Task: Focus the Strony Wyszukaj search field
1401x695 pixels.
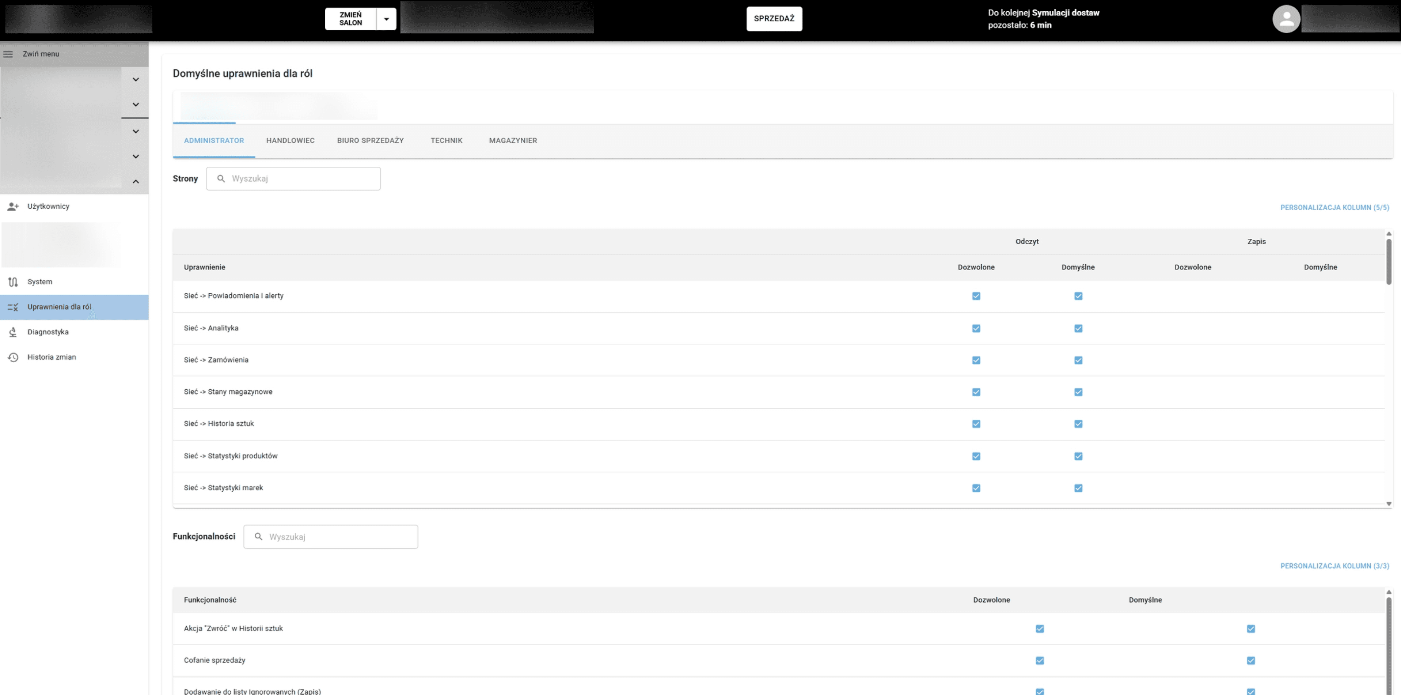Action: tap(293, 178)
